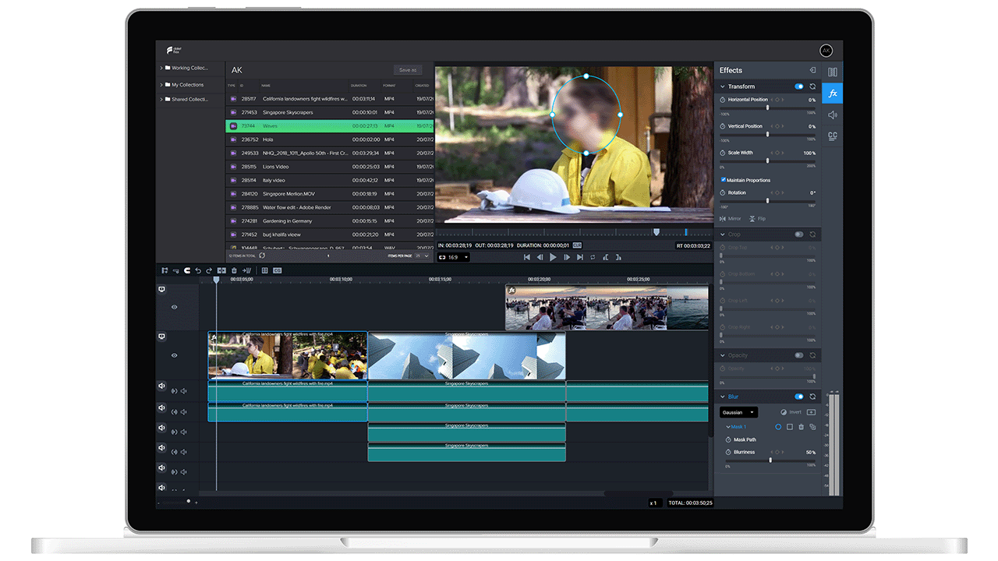Switch to the fx effects tab

(x=833, y=93)
